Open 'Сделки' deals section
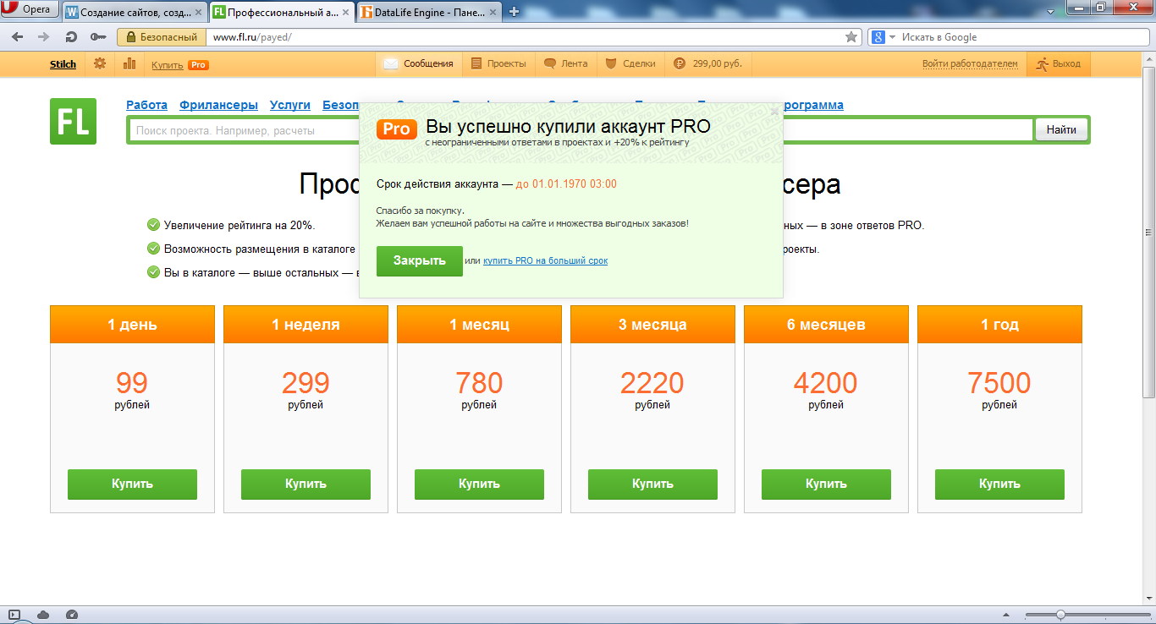1156x624 pixels. point(631,63)
